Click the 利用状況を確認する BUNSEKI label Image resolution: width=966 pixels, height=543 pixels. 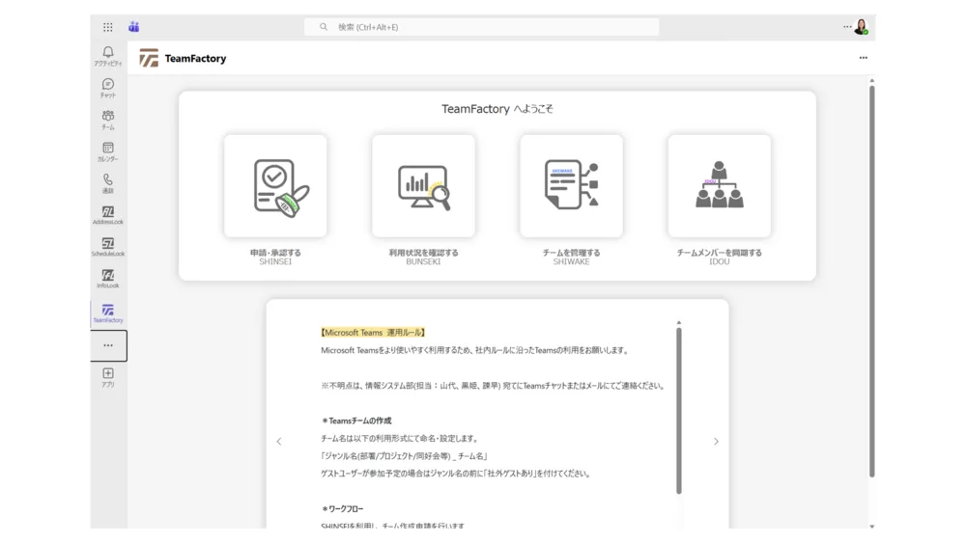point(423,258)
